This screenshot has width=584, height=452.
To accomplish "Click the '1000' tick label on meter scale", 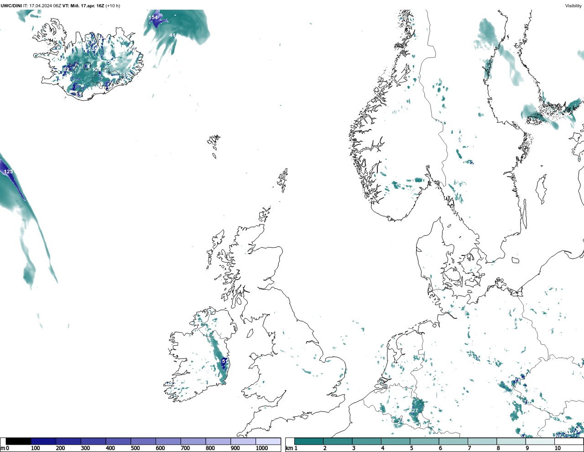I will pos(262,449).
